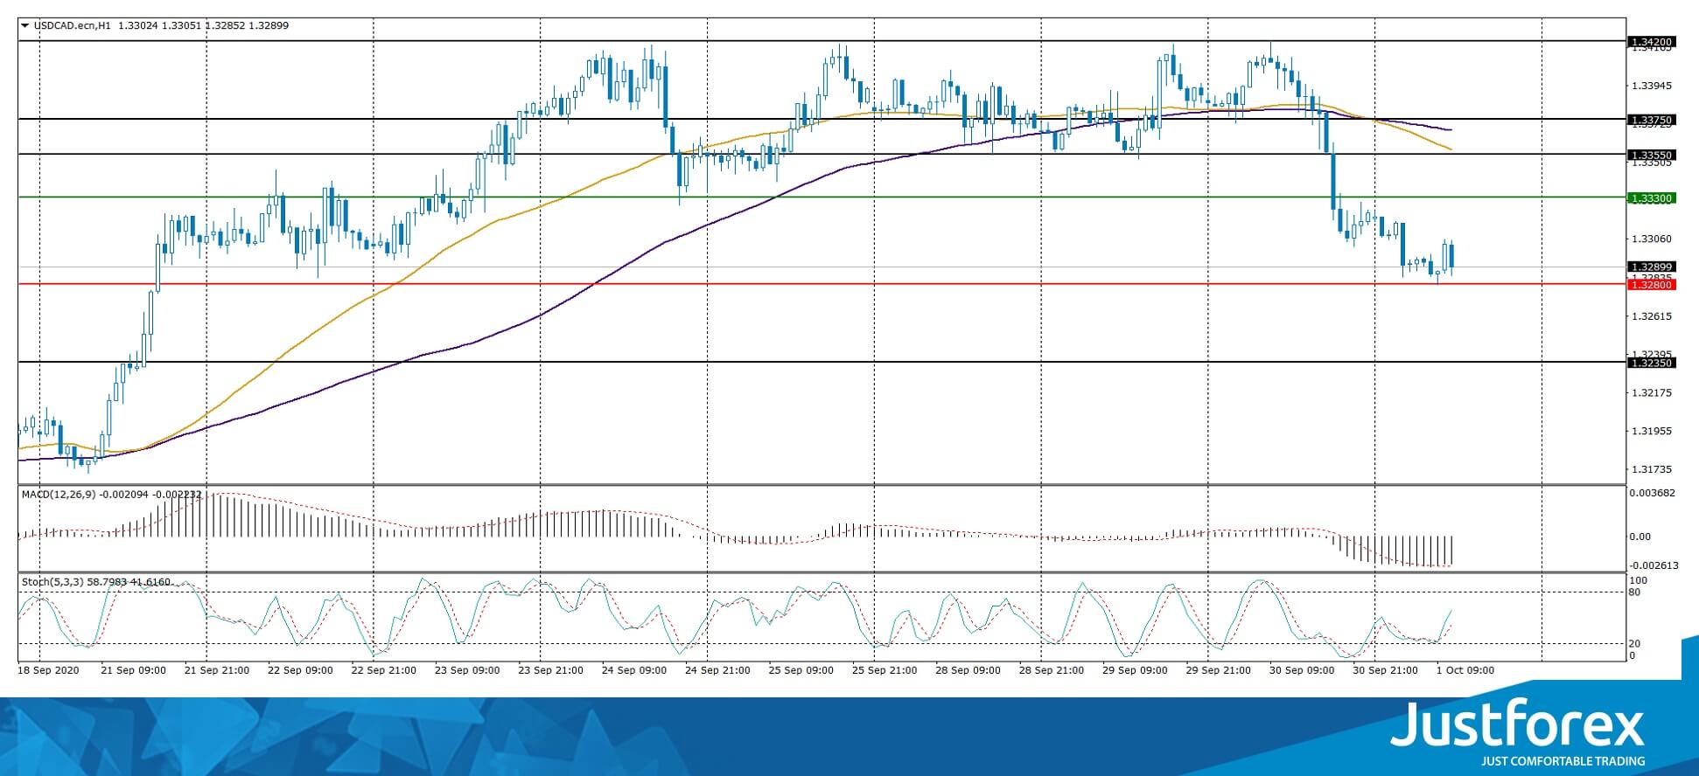
Task: Select the green horizontal line at 1.33300
Action: point(822,197)
